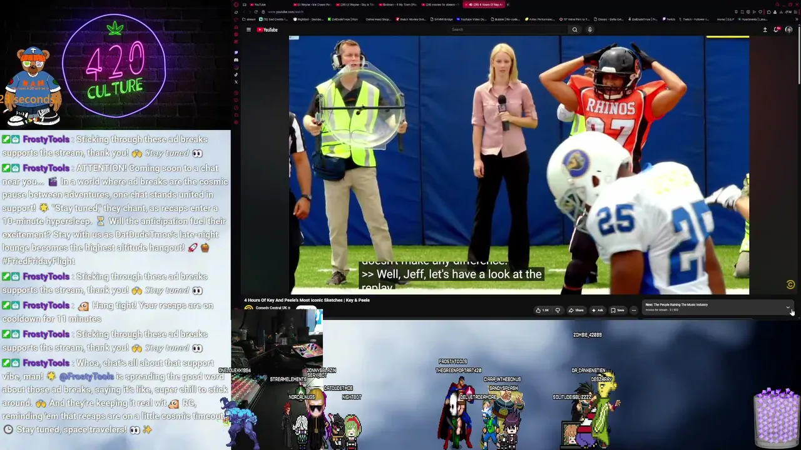Start voice search with the microphone icon
The width and height of the screenshot is (801, 450).
pos(589,29)
